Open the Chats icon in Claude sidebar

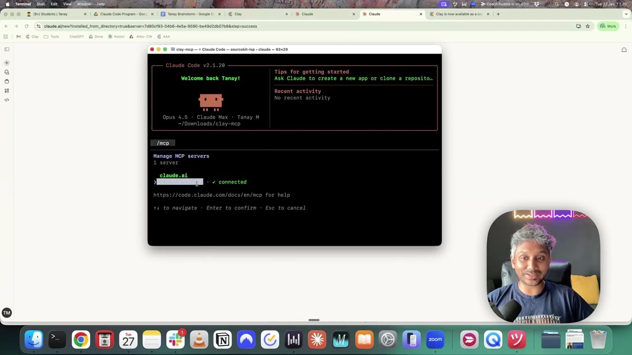coord(7,72)
